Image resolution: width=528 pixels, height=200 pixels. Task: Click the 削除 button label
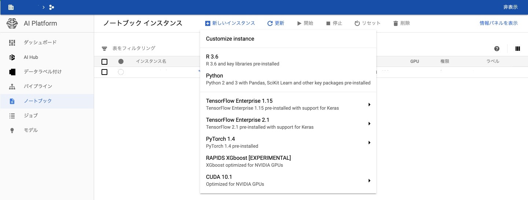click(x=405, y=23)
